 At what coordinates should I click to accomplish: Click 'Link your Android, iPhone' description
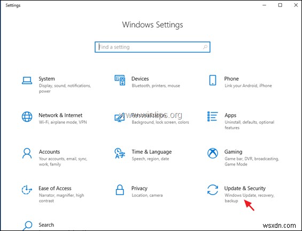(248, 86)
